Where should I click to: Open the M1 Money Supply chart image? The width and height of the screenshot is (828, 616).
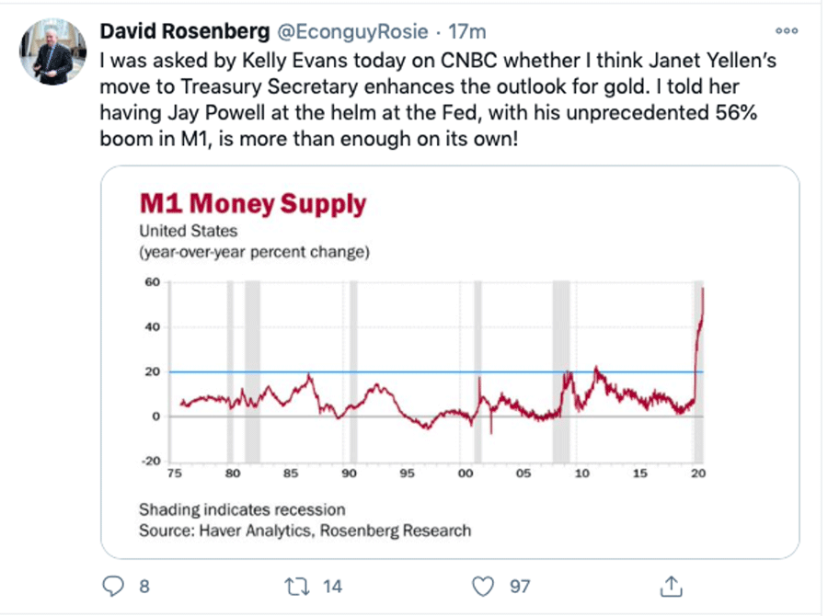(449, 362)
